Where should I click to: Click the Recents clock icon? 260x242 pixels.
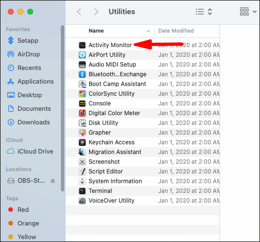(11, 68)
